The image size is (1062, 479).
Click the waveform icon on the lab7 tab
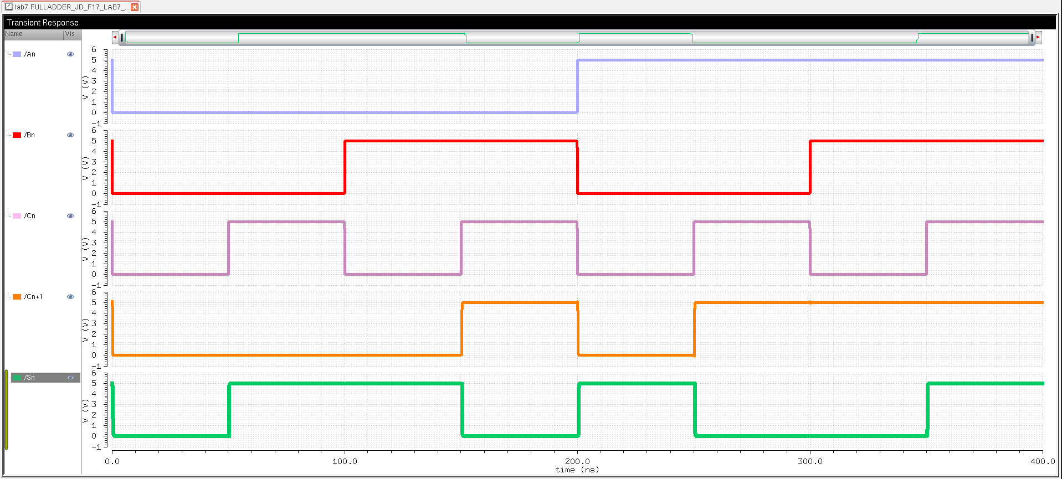tap(9, 7)
